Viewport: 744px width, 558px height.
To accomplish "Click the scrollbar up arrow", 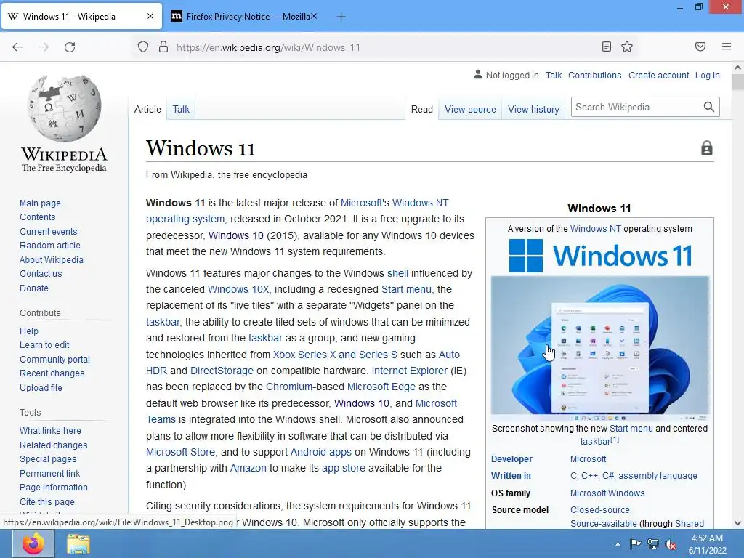I will pyautogui.click(x=738, y=68).
